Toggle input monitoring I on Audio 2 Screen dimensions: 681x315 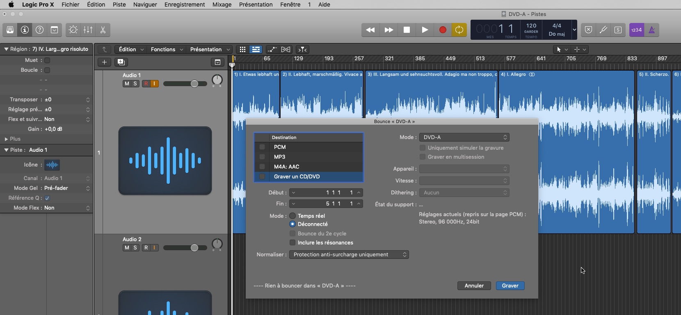(154, 248)
